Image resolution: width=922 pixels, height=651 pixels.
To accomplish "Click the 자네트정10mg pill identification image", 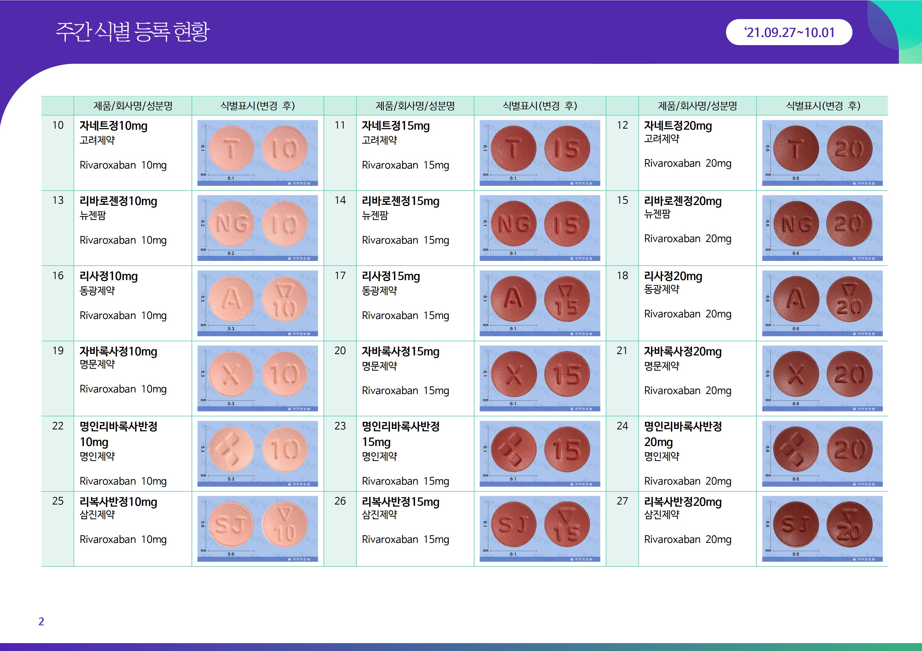I will 257,153.
